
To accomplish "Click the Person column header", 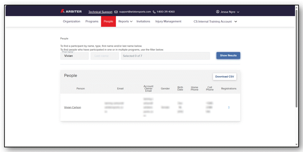I will (x=81, y=89).
